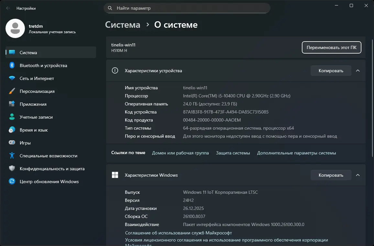The width and height of the screenshot is (374, 246).
Task: Click install date 26.12.2025
Action: coord(193,208)
